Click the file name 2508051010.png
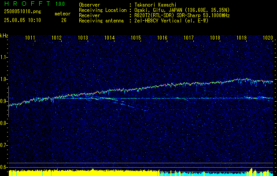The height and width of the screenshot is (176, 277). pyautogui.click(x=22, y=12)
